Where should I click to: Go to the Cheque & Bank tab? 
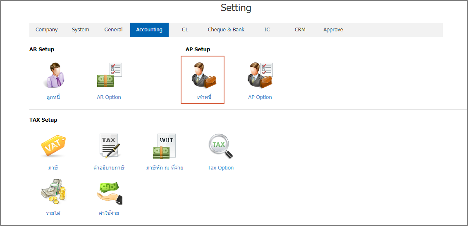226,29
